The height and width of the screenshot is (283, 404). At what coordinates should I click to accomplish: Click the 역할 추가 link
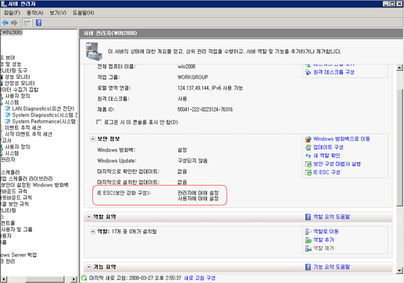[x=324, y=239]
